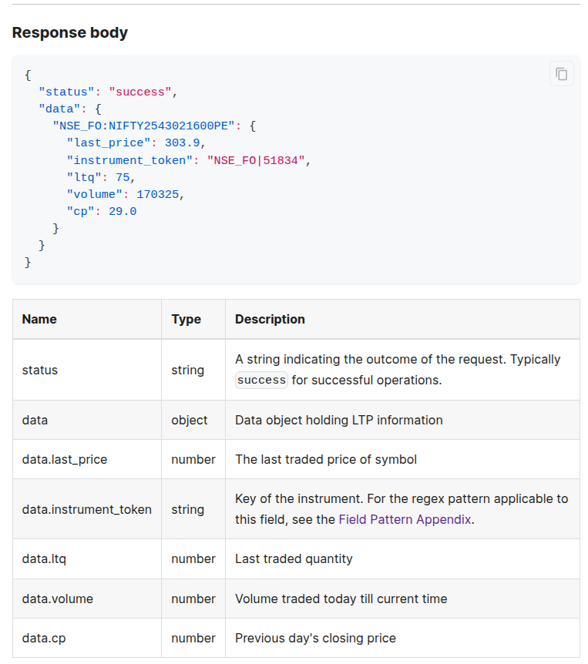The width and height of the screenshot is (588, 664).
Task: Click the Type column header
Action: [x=186, y=319]
